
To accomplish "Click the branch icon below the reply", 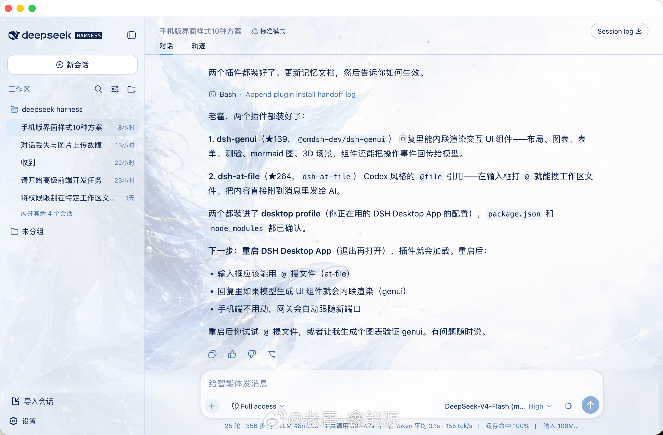I will 272,354.
